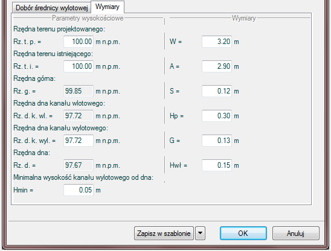Edit the Rz. d. k. wyl. field

tap(79, 141)
